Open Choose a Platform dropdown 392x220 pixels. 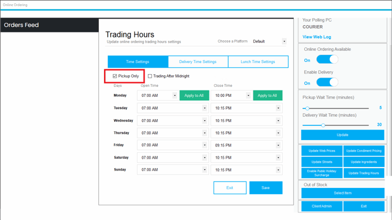tap(284, 41)
